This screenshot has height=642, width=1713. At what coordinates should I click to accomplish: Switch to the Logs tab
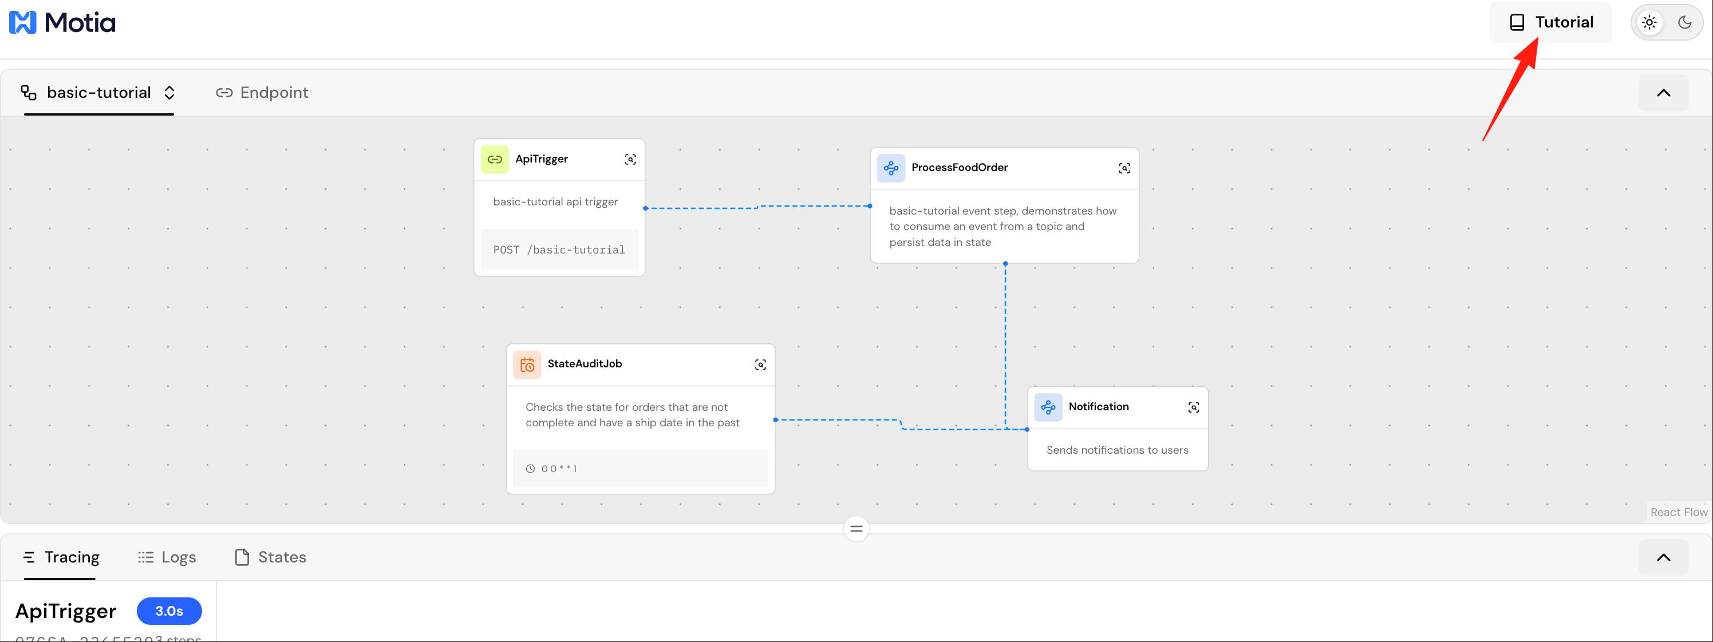click(x=167, y=557)
